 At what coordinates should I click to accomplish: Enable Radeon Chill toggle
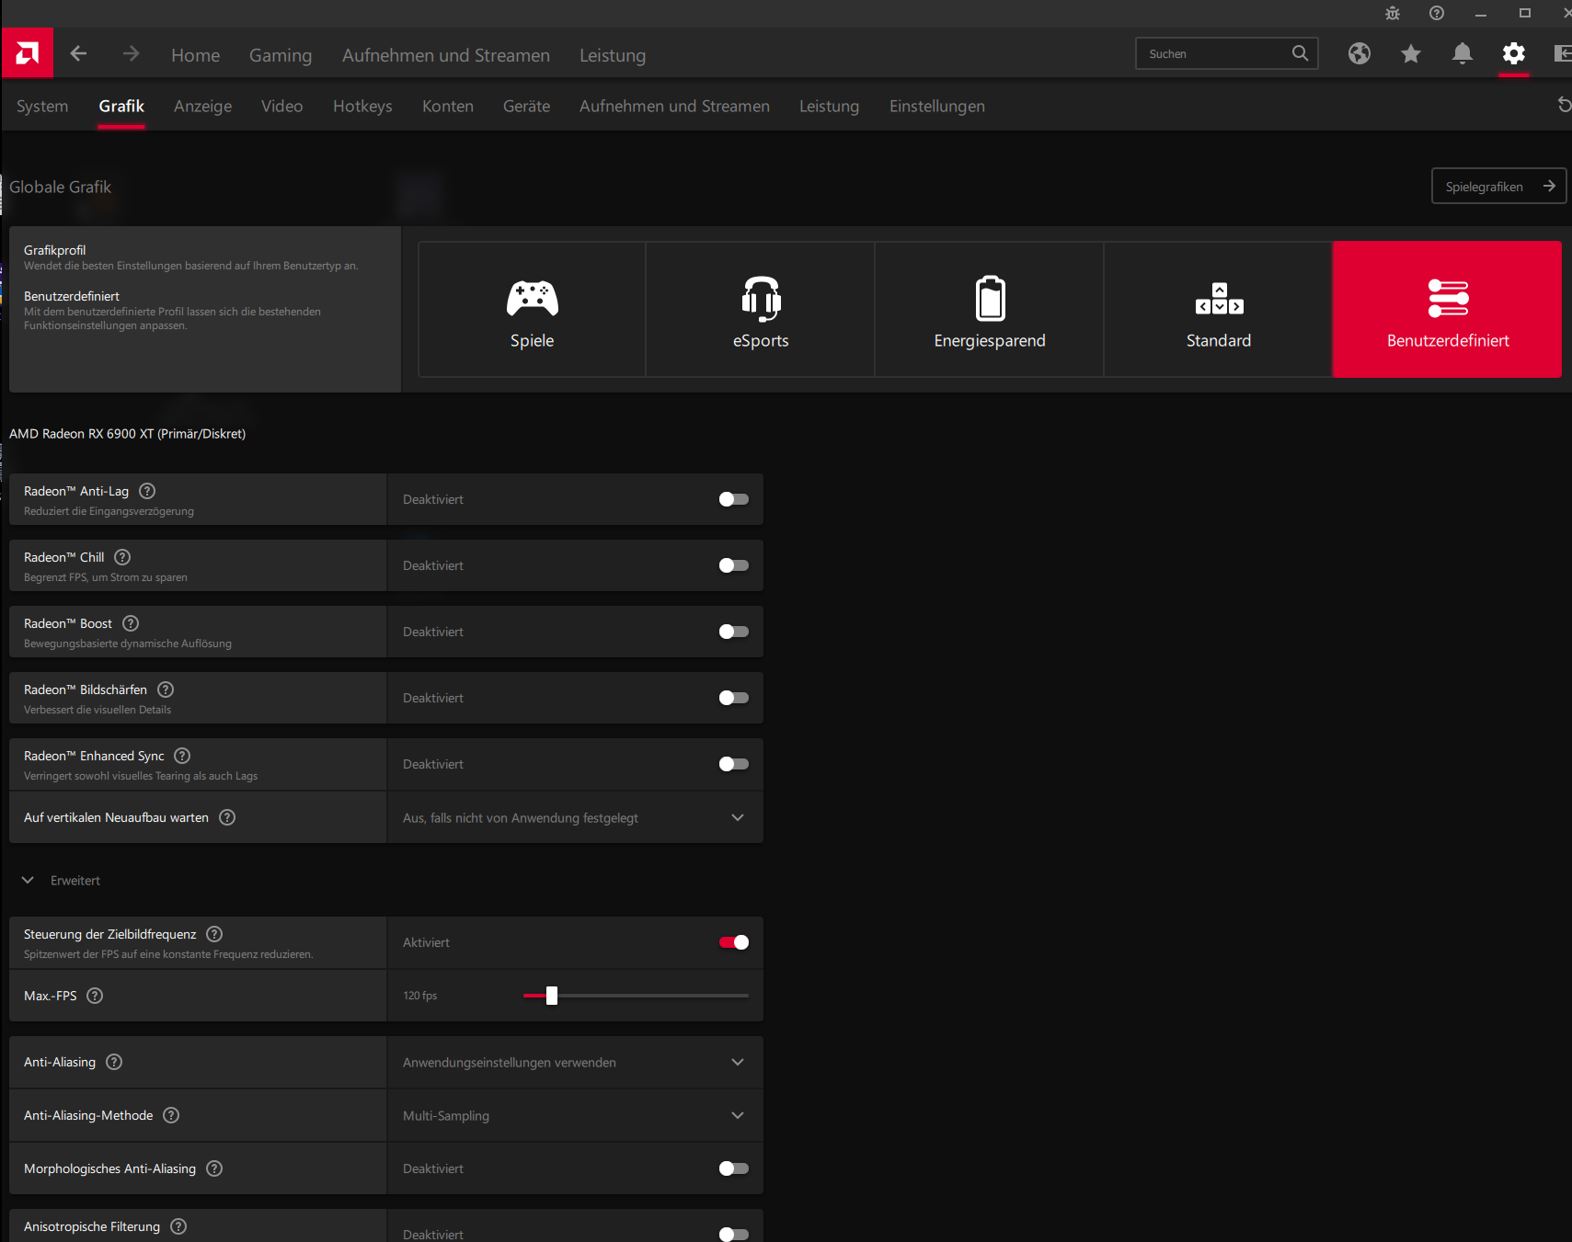(x=734, y=565)
